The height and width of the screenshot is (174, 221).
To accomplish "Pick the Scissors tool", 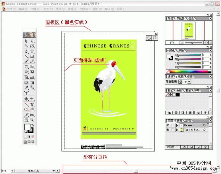I will coord(32,115).
